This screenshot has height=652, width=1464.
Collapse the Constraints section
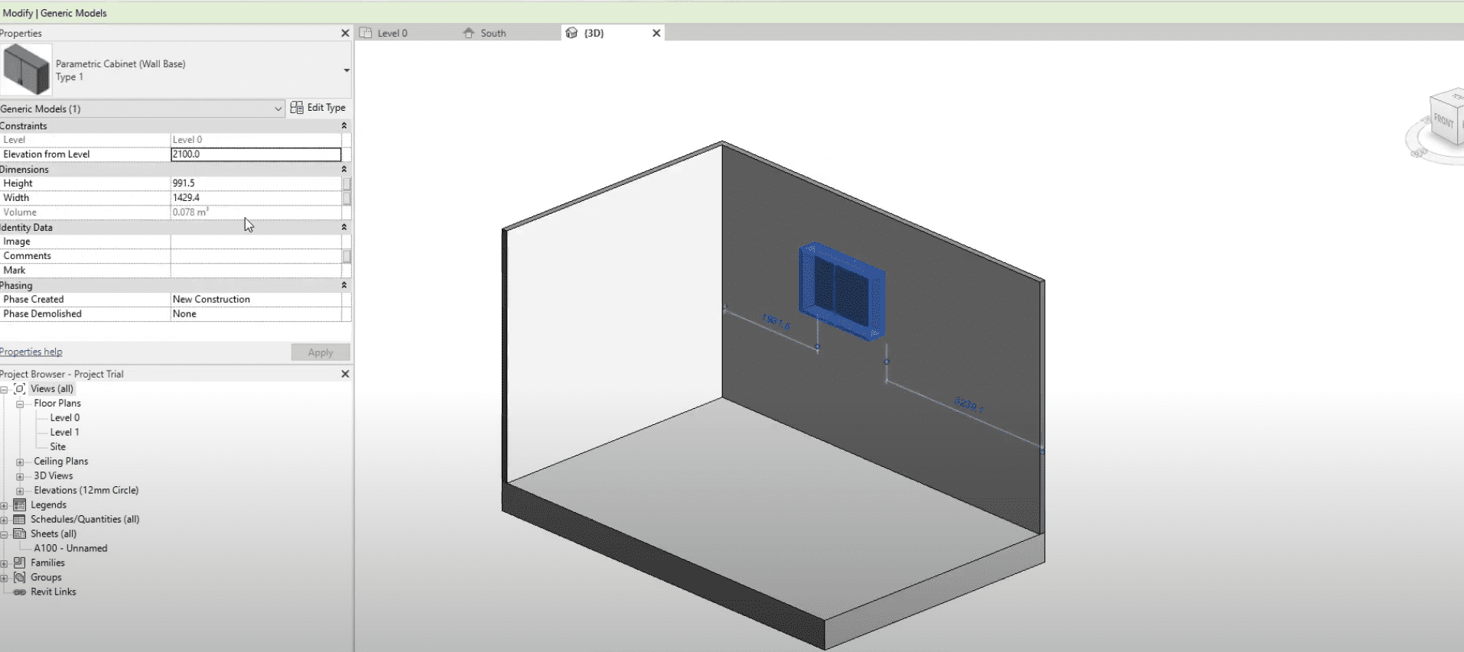[343, 125]
